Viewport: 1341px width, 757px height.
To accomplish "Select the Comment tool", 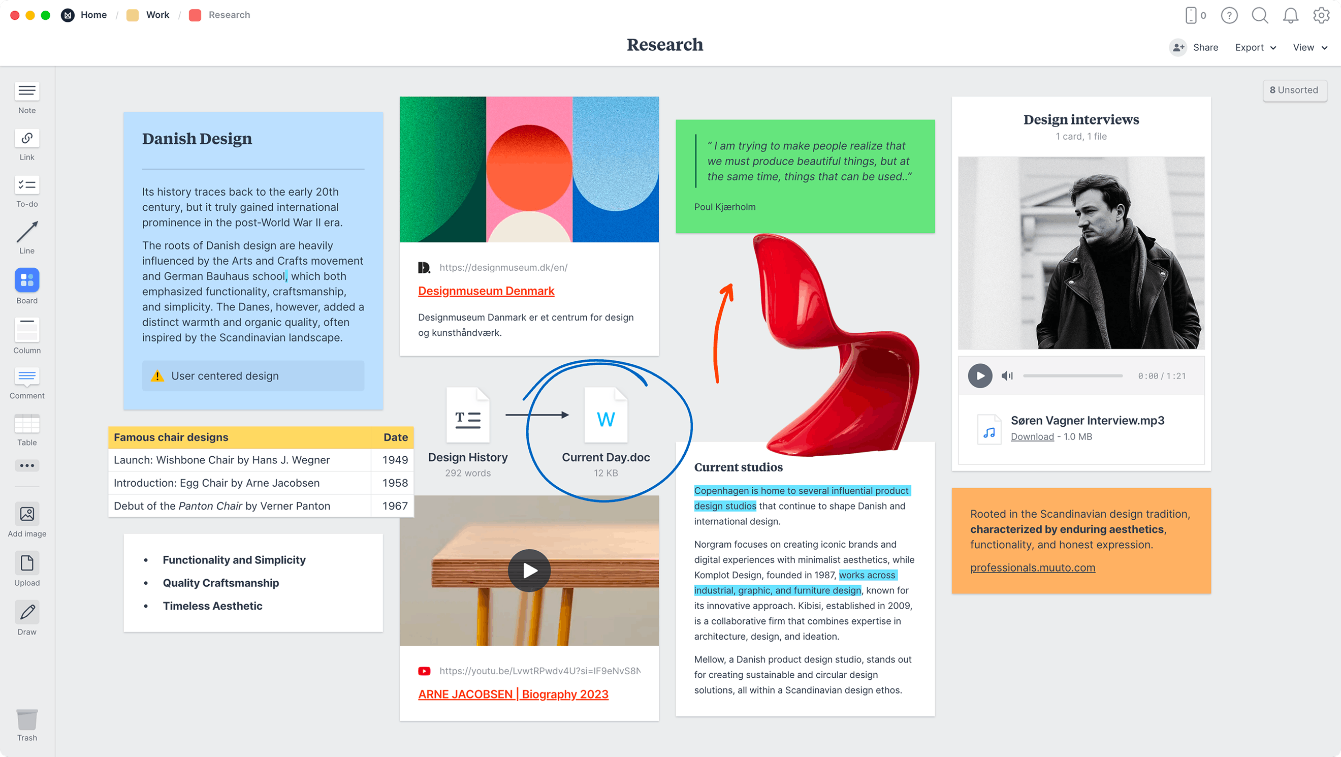I will pos(27,377).
